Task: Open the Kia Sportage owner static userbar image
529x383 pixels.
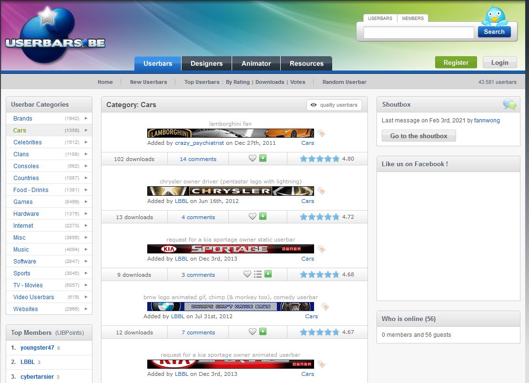Action: click(x=231, y=249)
